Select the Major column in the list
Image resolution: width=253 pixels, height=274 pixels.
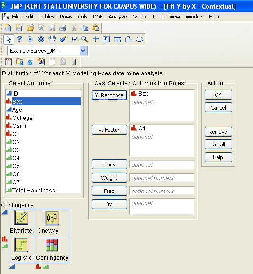coord(44,126)
